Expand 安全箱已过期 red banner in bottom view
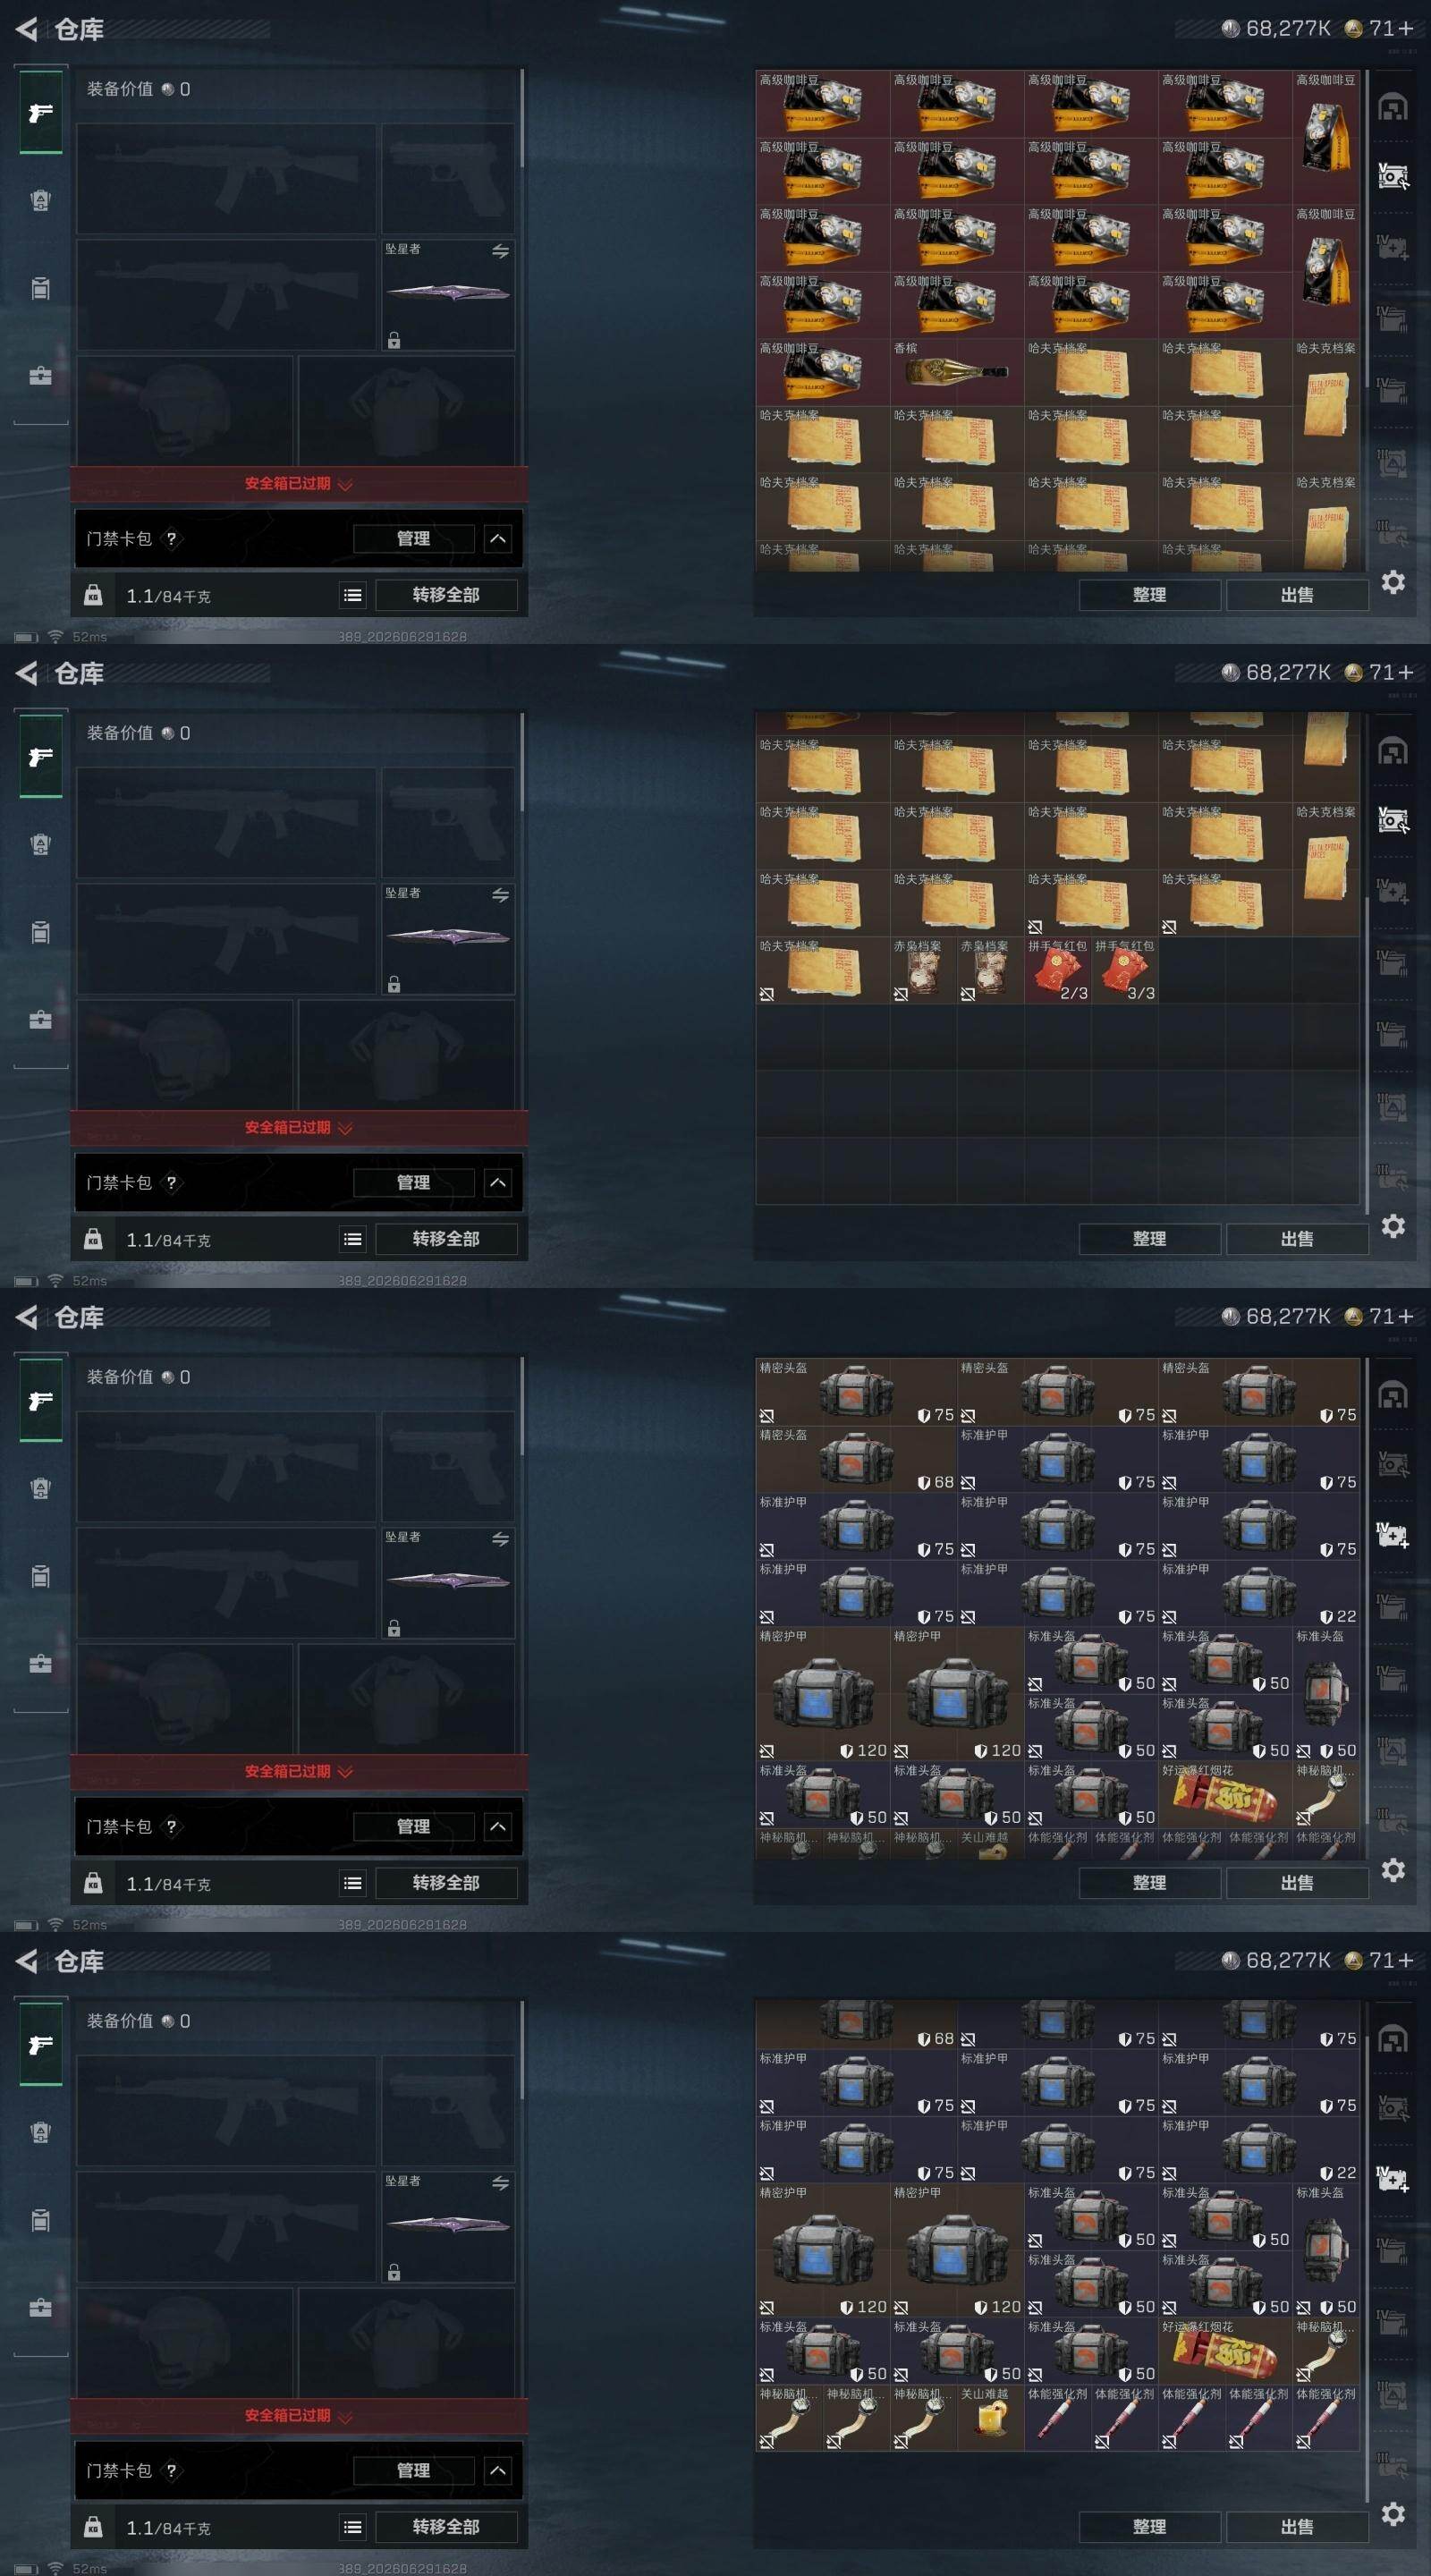Image resolution: width=1431 pixels, height=2576 pixels. (299, 2416)
